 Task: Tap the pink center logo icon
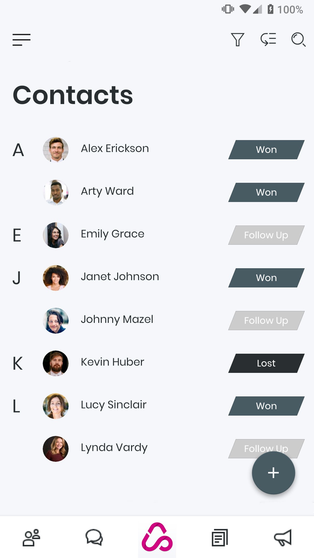[x=157, y=538]
